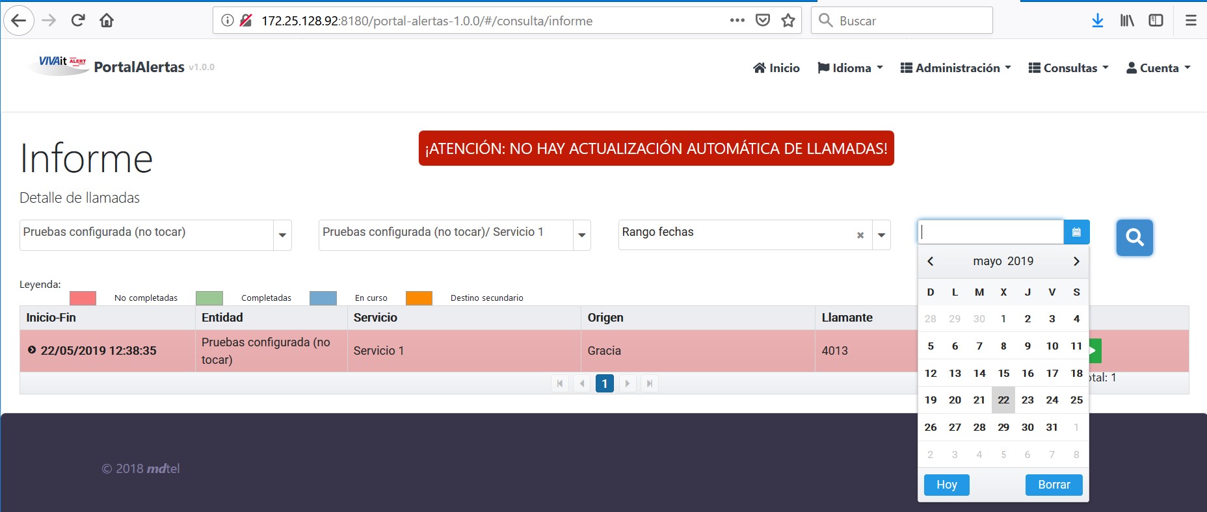
Task: Open the Cuenta menu
Action: [1158, 68]
